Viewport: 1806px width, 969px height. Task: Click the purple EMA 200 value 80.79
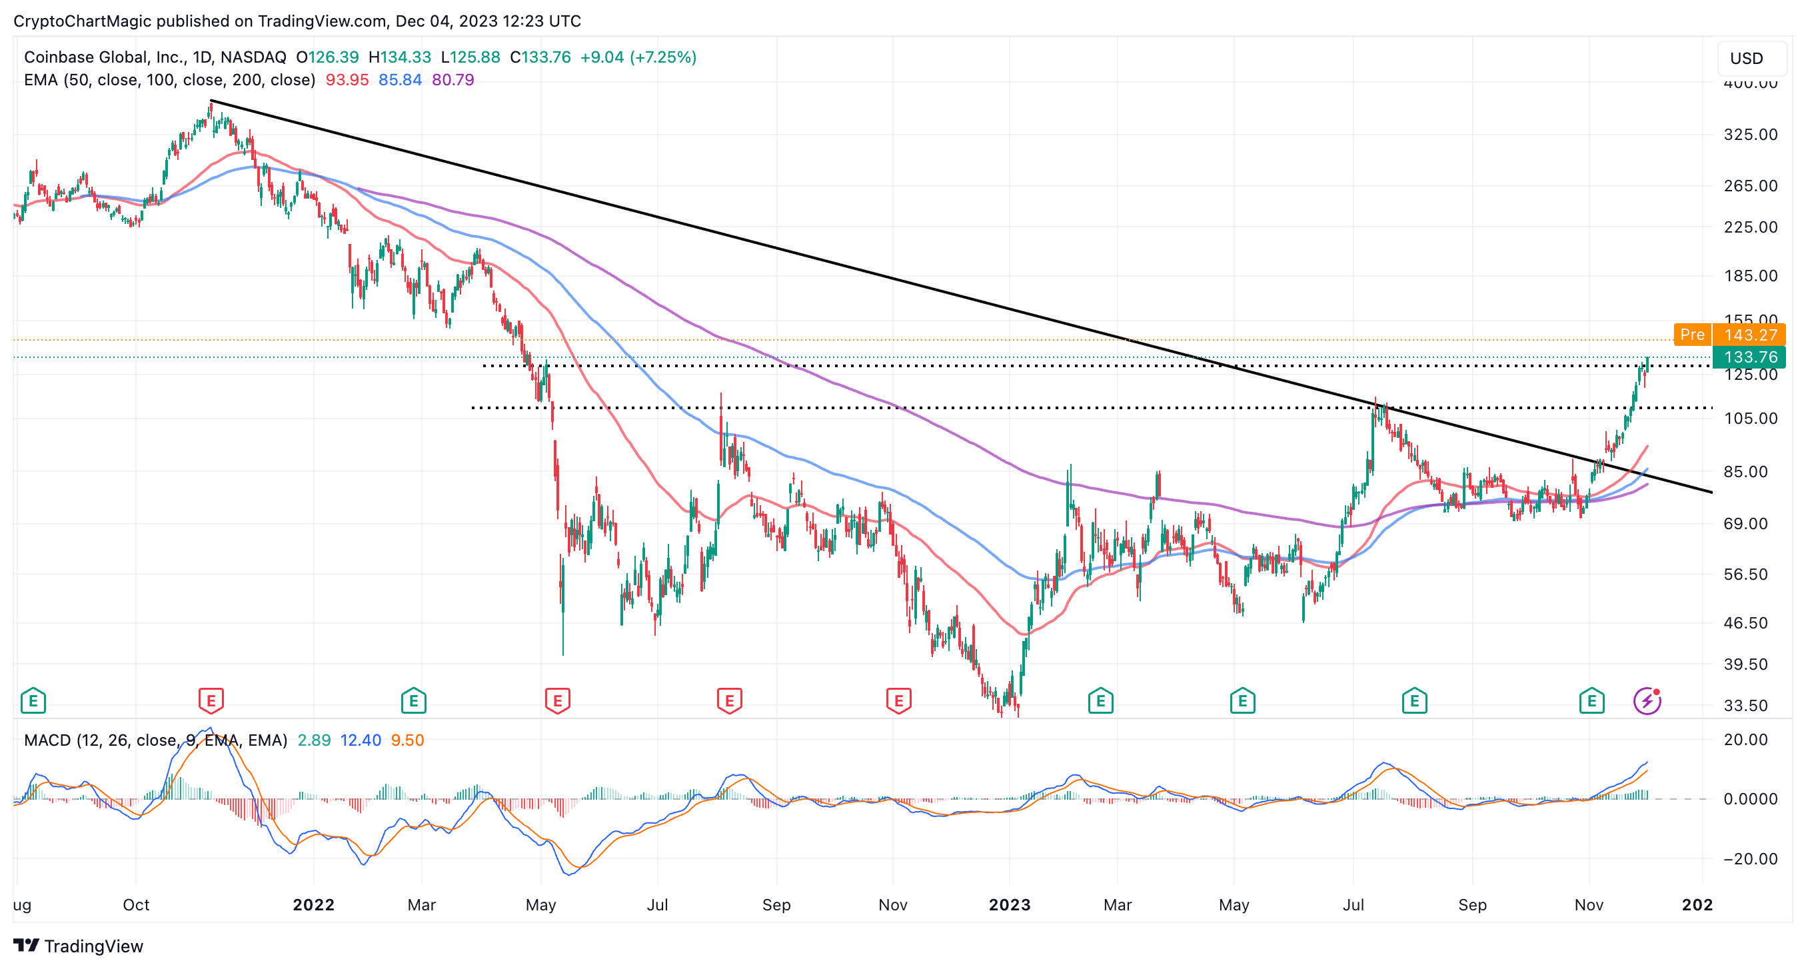453,80
